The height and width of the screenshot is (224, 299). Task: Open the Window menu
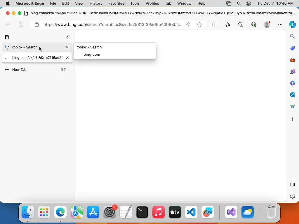pos(184,3)
